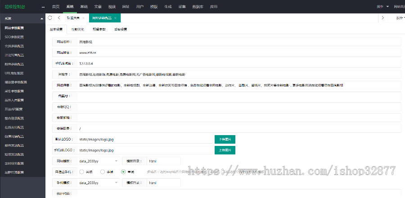Open the 网址 top menu

(126, 7)
